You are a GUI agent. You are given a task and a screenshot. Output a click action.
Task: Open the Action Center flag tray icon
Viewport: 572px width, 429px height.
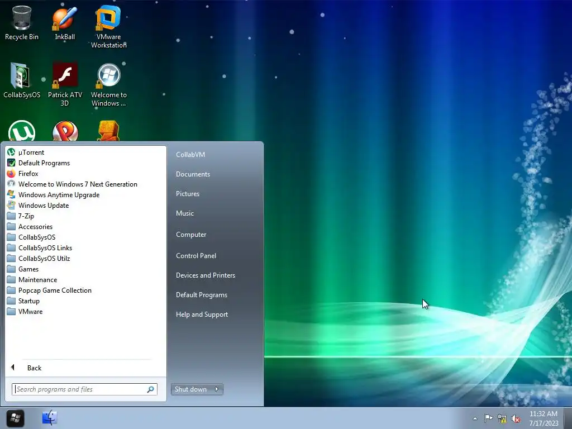(x=488, y=418)
